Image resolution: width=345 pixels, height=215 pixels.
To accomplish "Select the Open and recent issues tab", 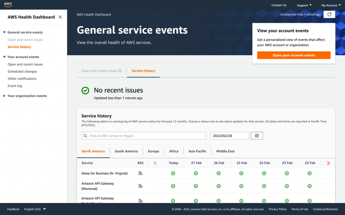I will [x=102, y=71].
